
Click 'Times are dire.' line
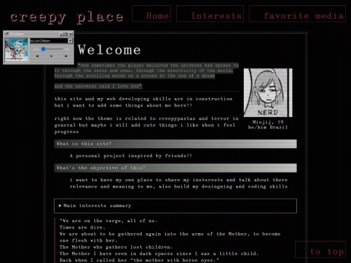[82, 227]
